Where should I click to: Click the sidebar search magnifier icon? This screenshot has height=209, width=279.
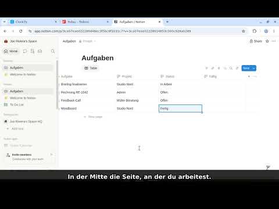pyautogui.click(x=53, y=51)
